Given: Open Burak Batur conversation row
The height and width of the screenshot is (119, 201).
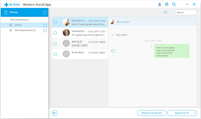Looking at the screenshot, I should tap(80, 54).
